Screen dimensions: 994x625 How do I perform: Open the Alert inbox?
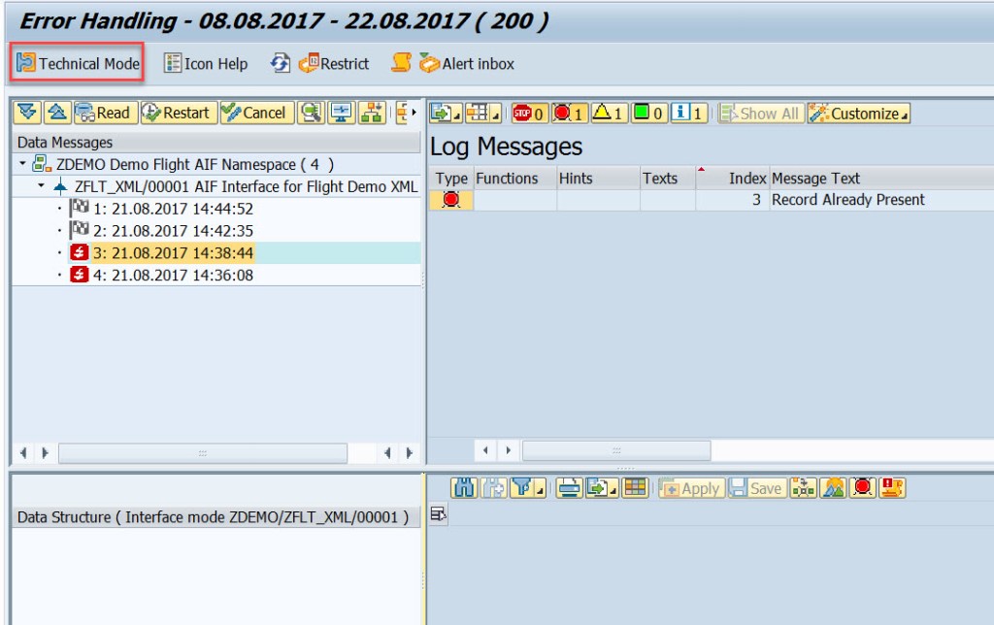click(467, 63)
